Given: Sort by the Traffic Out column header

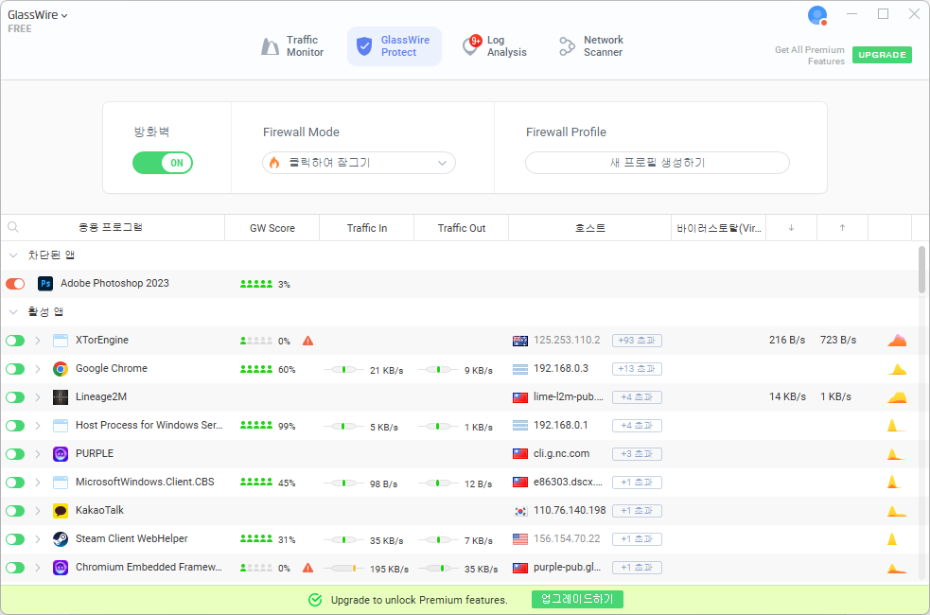Looking at the screenshot, I should click(462, 228).
